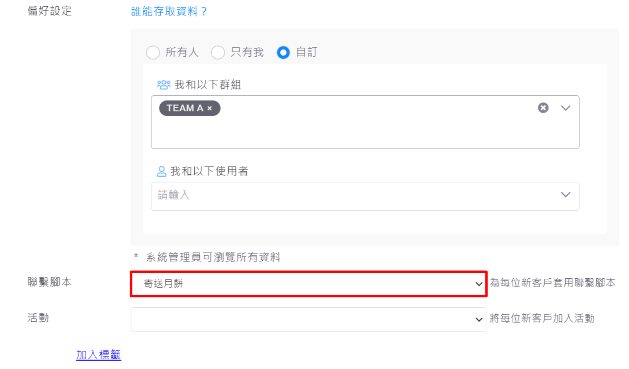Open the empty 活動 dropdown
Image resolution: width=629 pixels, height=369 pixels.
[x=308, y=319]
